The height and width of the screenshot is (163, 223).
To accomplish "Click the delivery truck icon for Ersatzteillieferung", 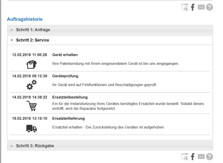I will point(32,127).
